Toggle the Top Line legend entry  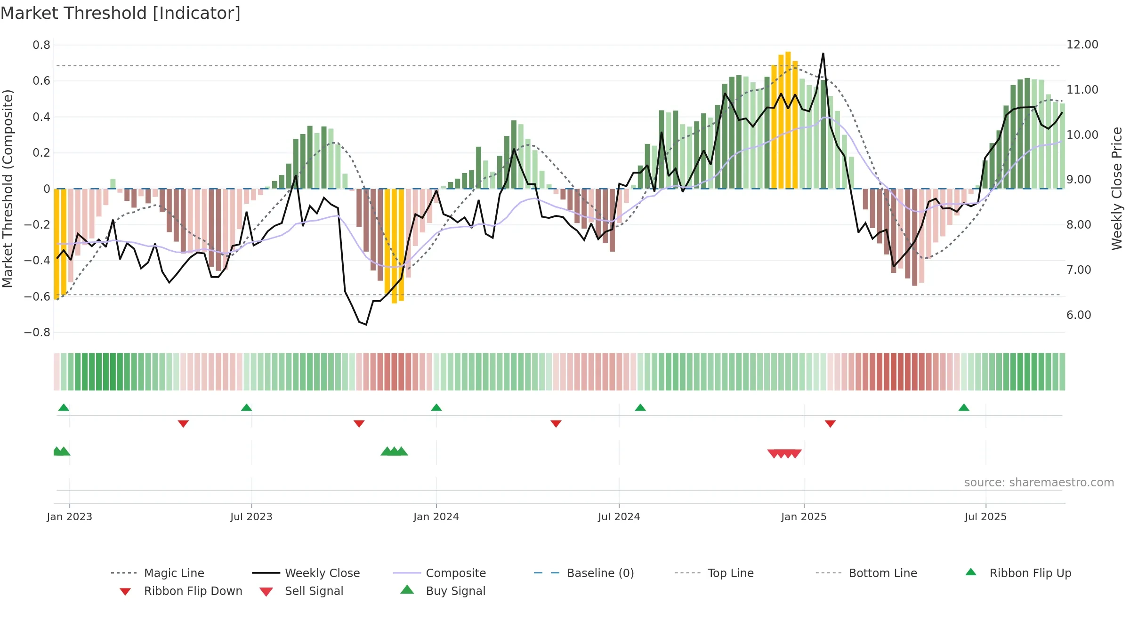click(x=714, y=573)
